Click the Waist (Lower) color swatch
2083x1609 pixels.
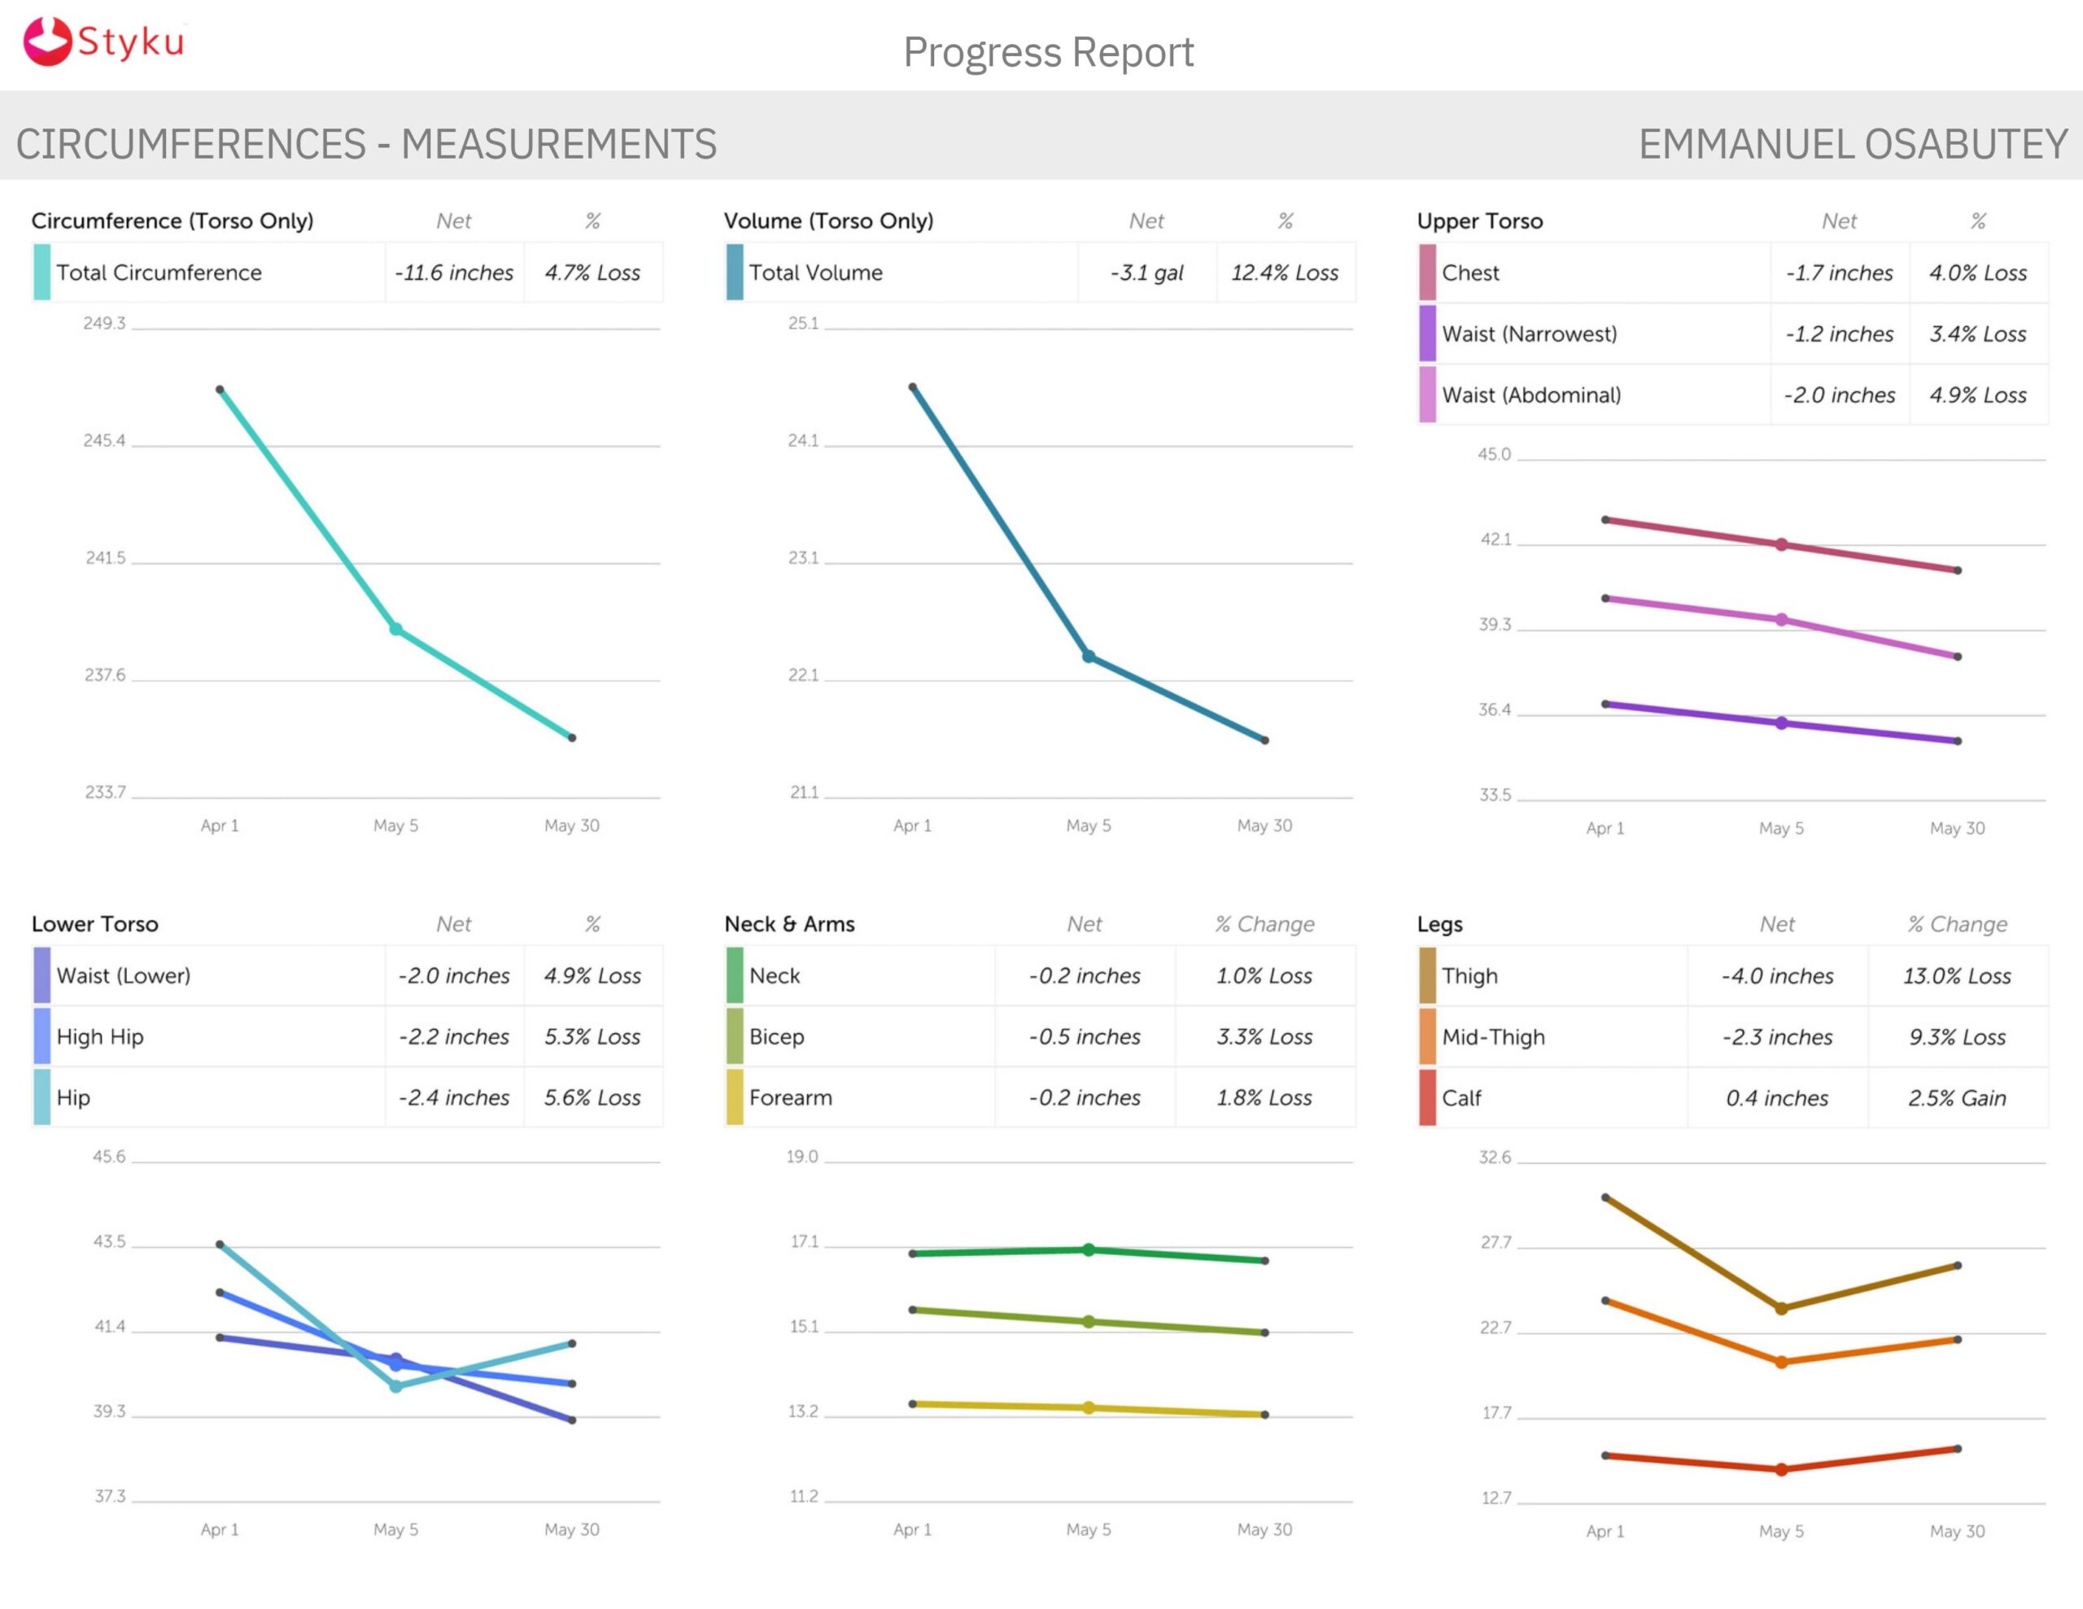click(x=42, y=975)
